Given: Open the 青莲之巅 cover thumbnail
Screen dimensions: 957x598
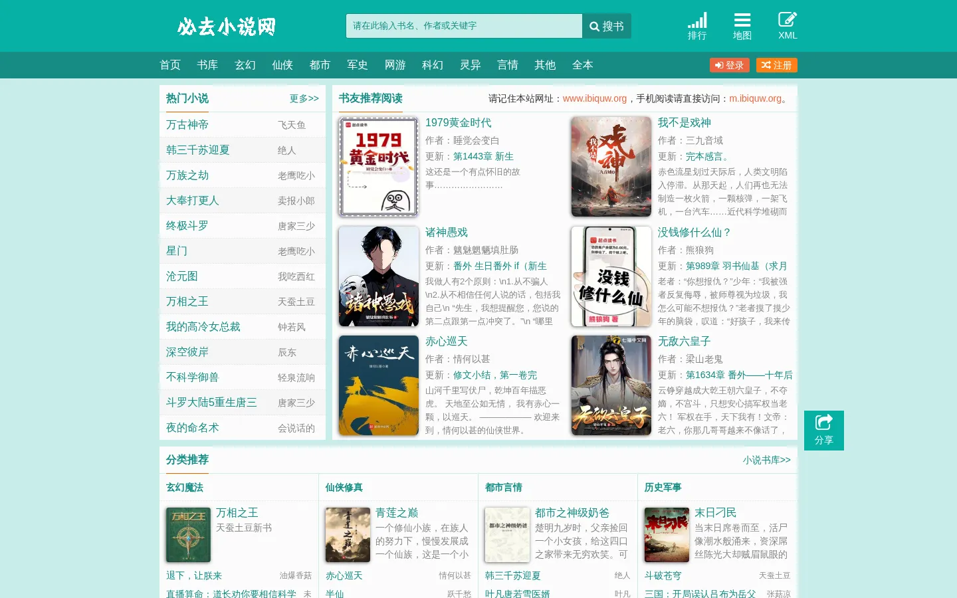Looking at the screenshot, I should pyautogui.click(x=348, y=535).
